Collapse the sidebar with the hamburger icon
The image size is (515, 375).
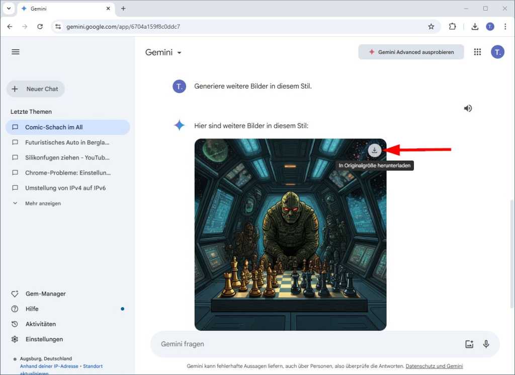(x=15, y=51)
